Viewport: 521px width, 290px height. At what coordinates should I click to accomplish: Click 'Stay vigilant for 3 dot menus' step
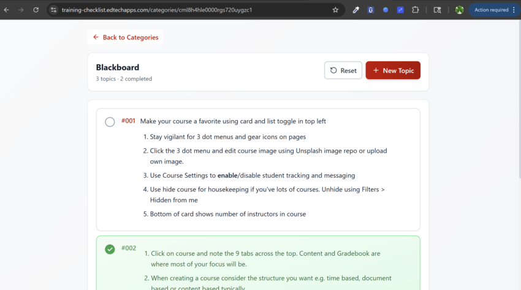[228, 137]
